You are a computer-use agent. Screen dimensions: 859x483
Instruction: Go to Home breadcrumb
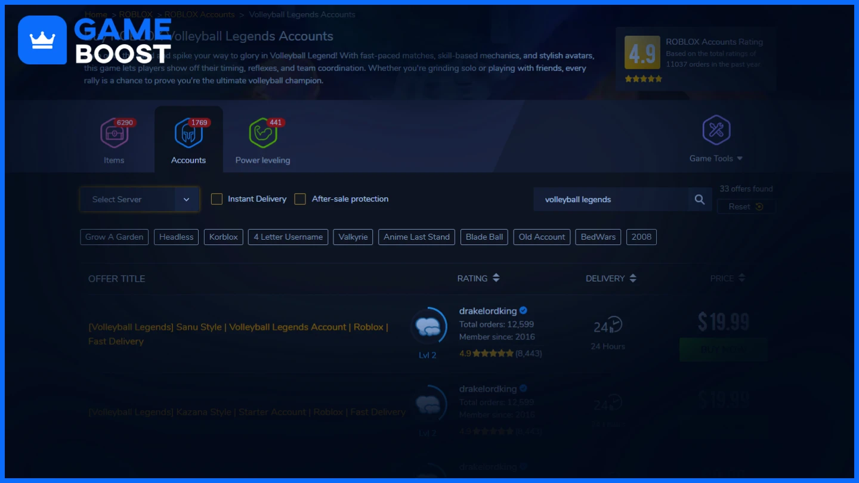(x=96, y=14)
